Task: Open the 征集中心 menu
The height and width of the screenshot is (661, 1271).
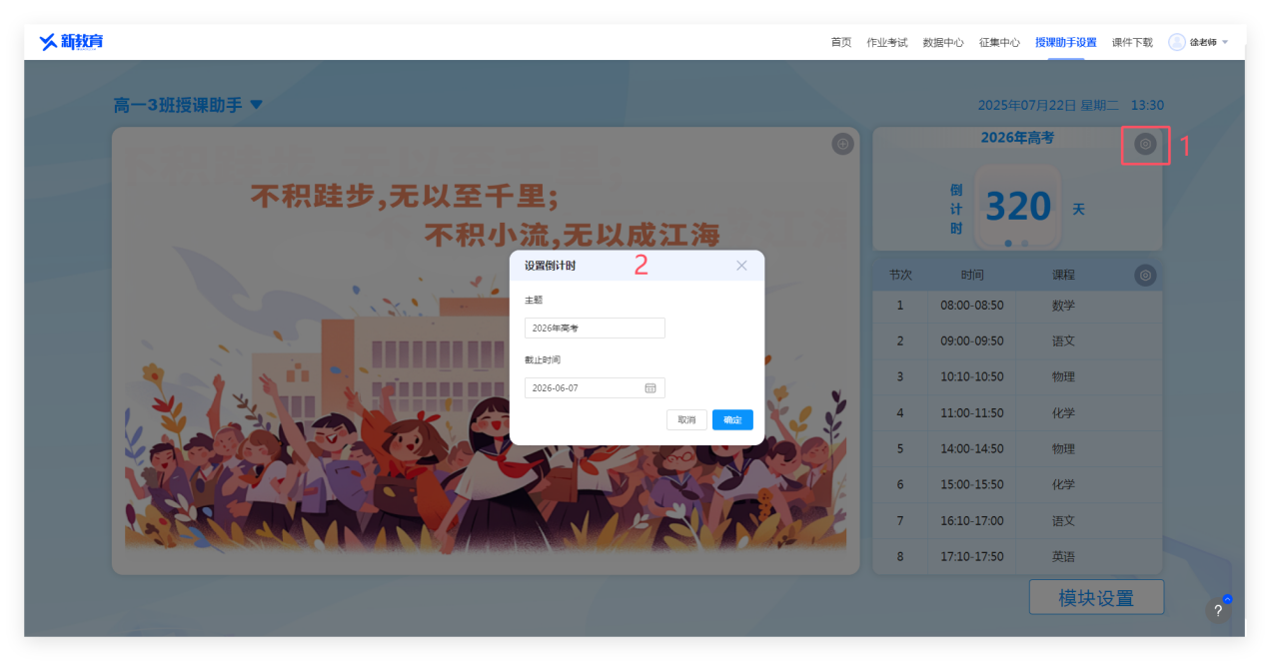Action: click(999, 42)
